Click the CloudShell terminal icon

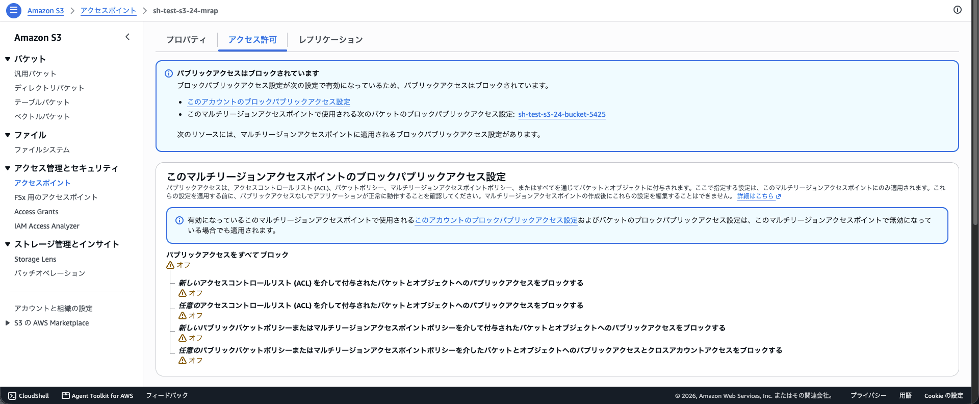click(12, 395)
